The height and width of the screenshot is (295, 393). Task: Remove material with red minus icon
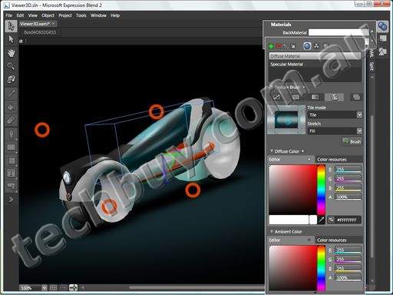tap(279, 46)
